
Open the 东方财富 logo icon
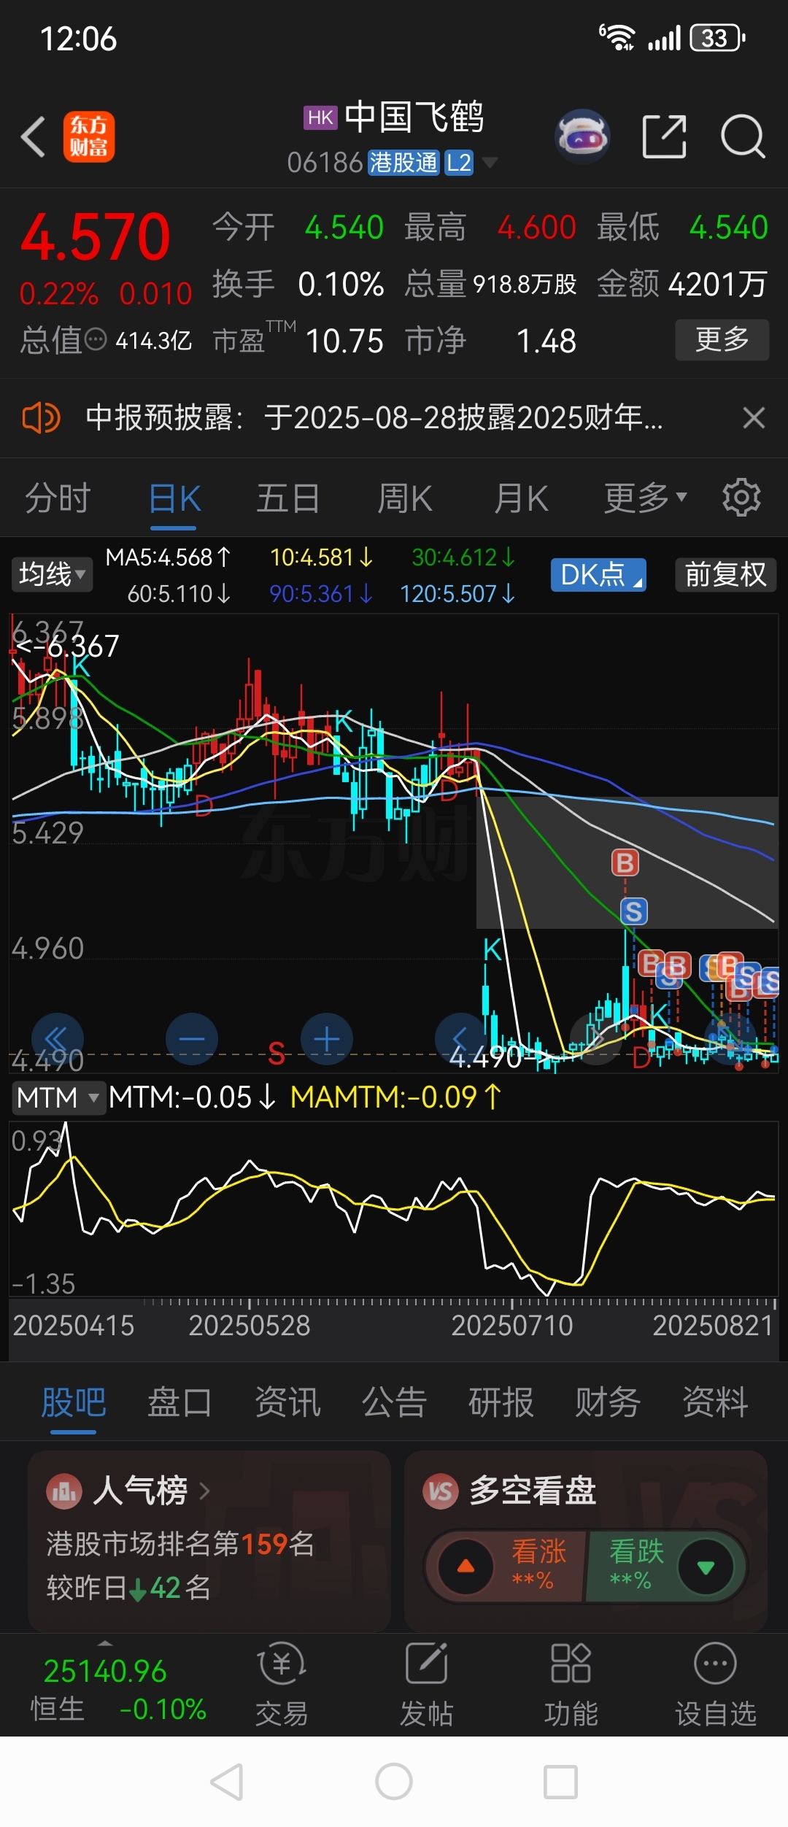pyautogui.click(x=89, y=136)
